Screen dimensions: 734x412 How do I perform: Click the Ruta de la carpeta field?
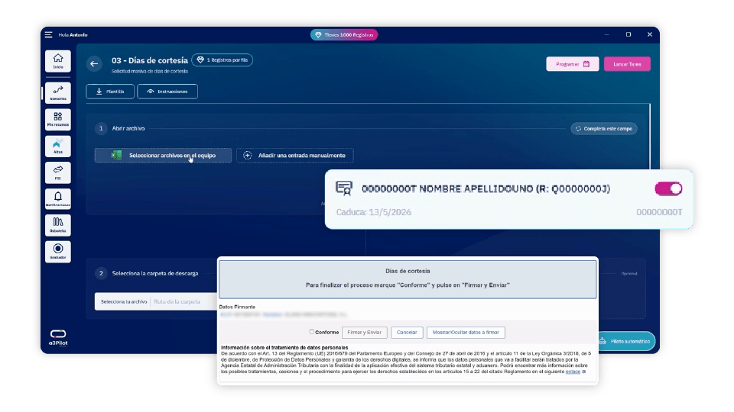[185, 302]
